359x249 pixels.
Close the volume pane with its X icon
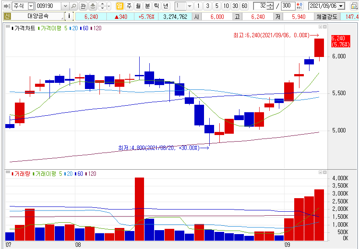coord(325,172)
